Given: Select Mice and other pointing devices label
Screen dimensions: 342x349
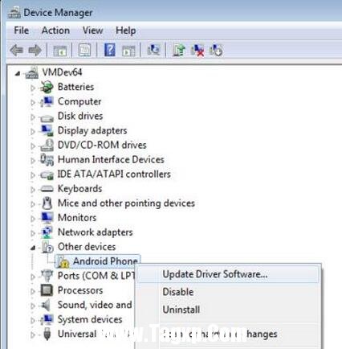Looking at the screenshot, I should tap(126, 203).
